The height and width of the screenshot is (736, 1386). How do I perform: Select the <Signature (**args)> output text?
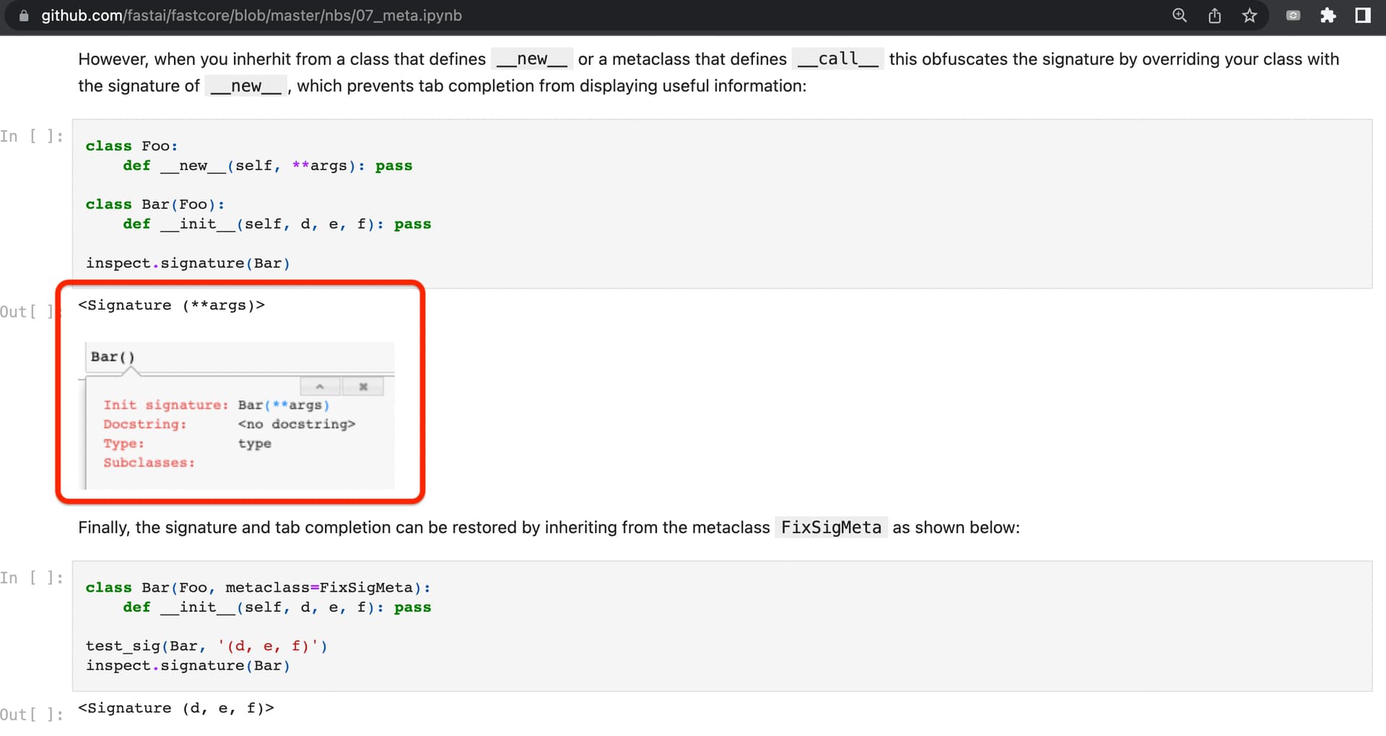click(x=171, y=305)
